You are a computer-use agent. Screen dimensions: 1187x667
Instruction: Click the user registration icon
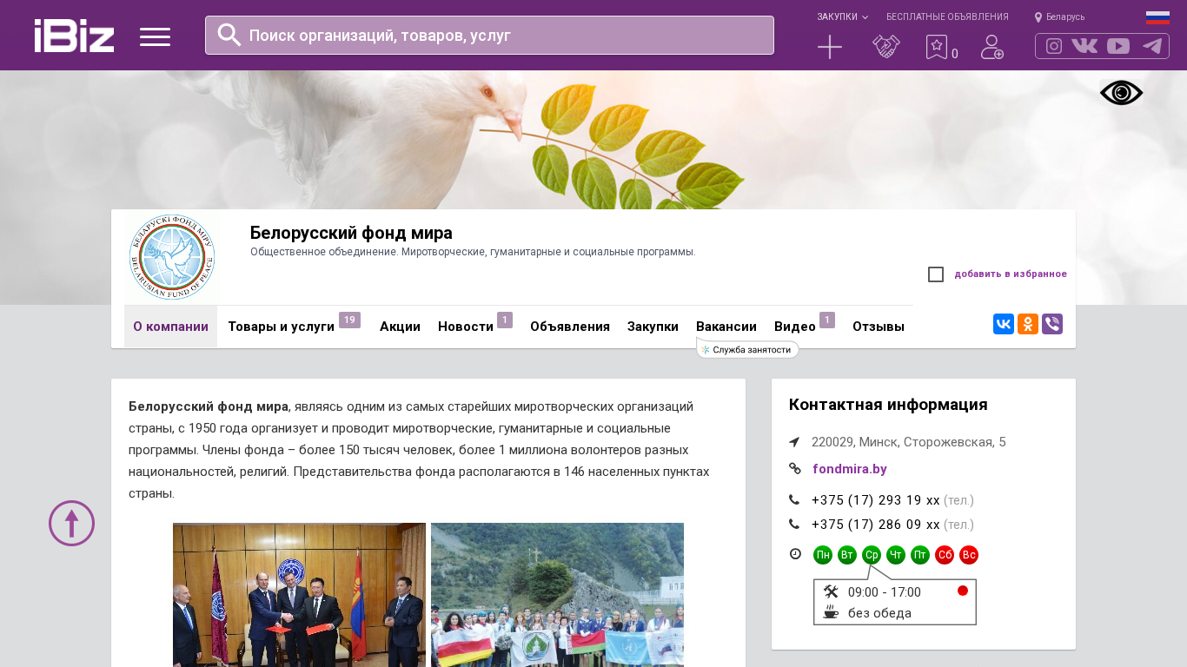tap(992, 47)
